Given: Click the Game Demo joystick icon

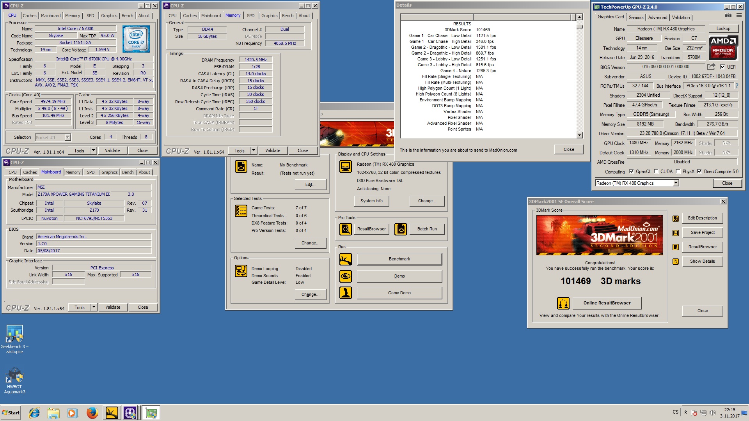Looking at the screenshot, I should pos(346,293).
